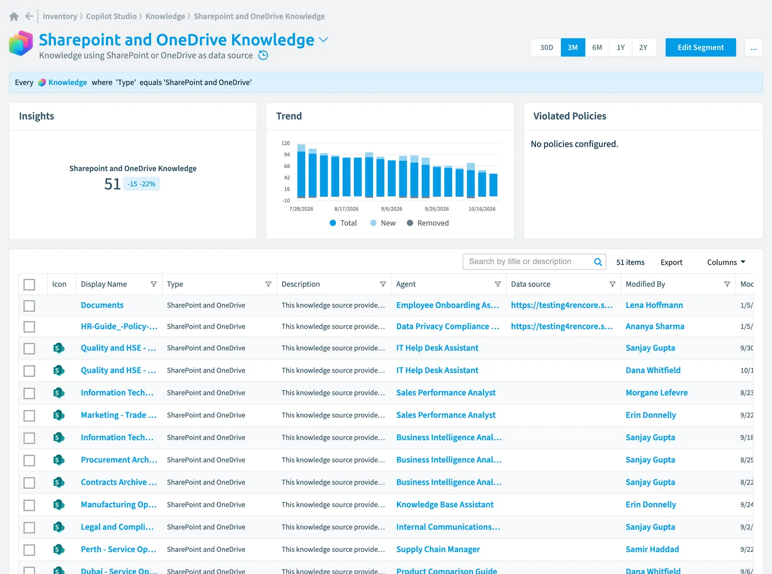Select the 1Y time range
The width and height of the screenshot is (772, 574).
[620, 47]
